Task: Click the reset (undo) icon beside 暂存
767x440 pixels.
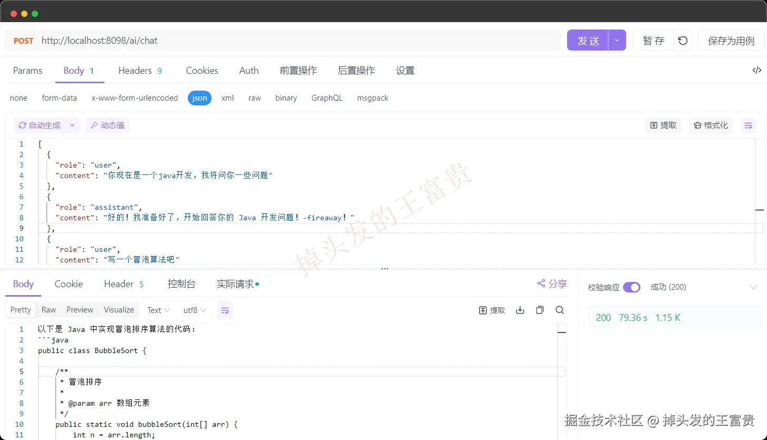Action: point(683,41)
